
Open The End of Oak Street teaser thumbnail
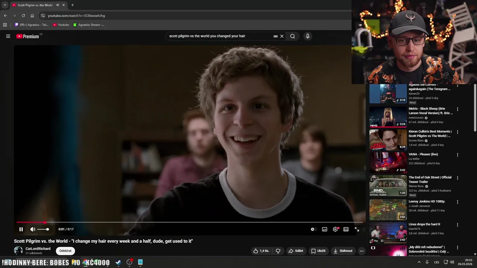click(388, 186)
